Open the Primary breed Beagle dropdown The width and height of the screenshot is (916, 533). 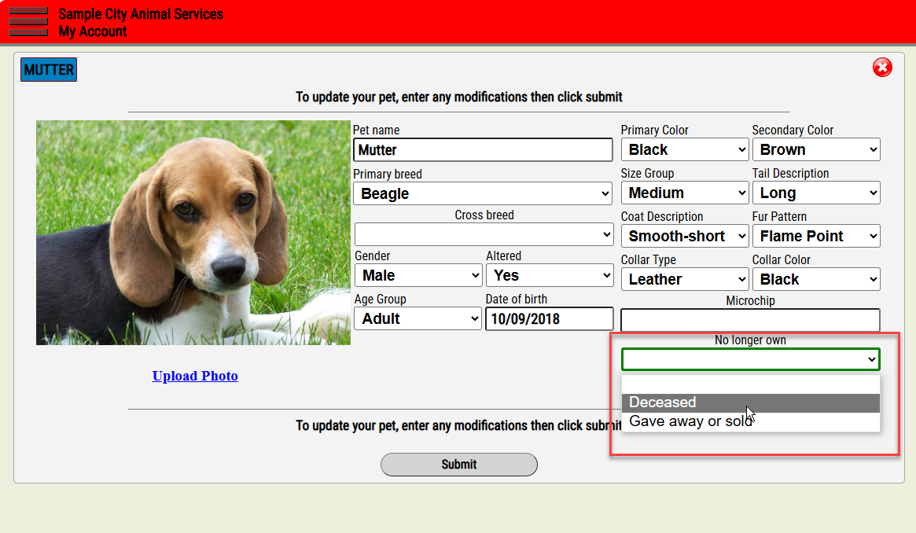[x=483, y=193]
